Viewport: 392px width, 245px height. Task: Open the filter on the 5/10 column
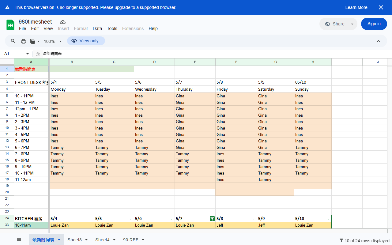328,219
